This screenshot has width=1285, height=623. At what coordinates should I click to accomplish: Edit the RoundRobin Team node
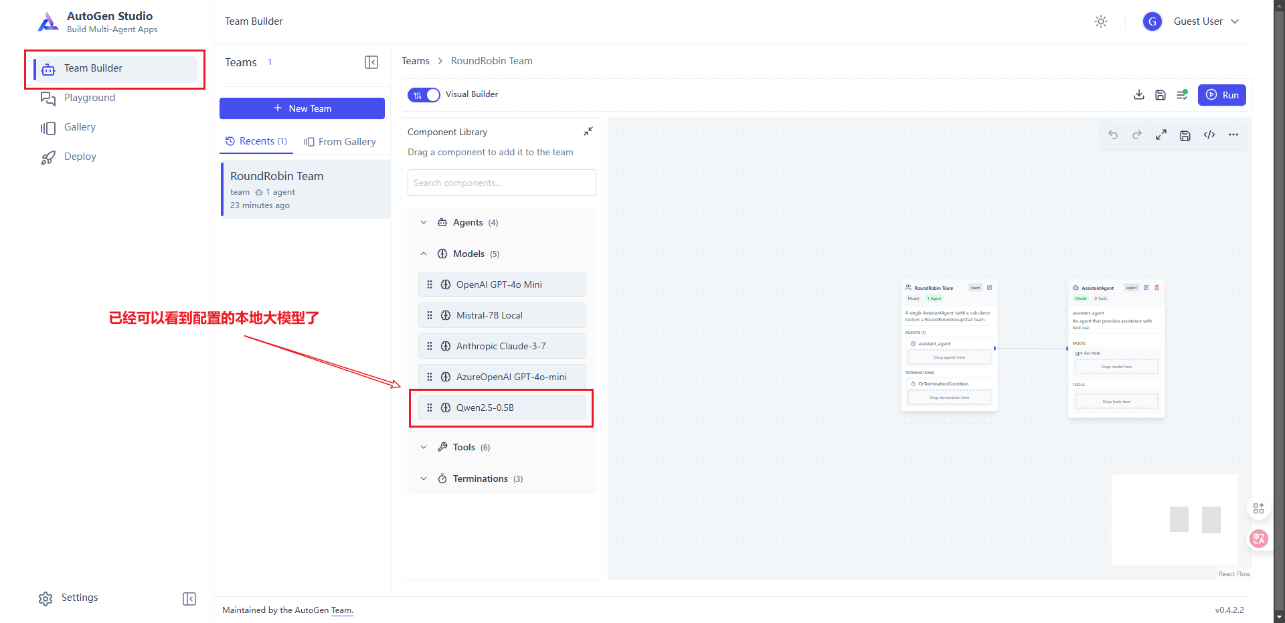(989, 288)
